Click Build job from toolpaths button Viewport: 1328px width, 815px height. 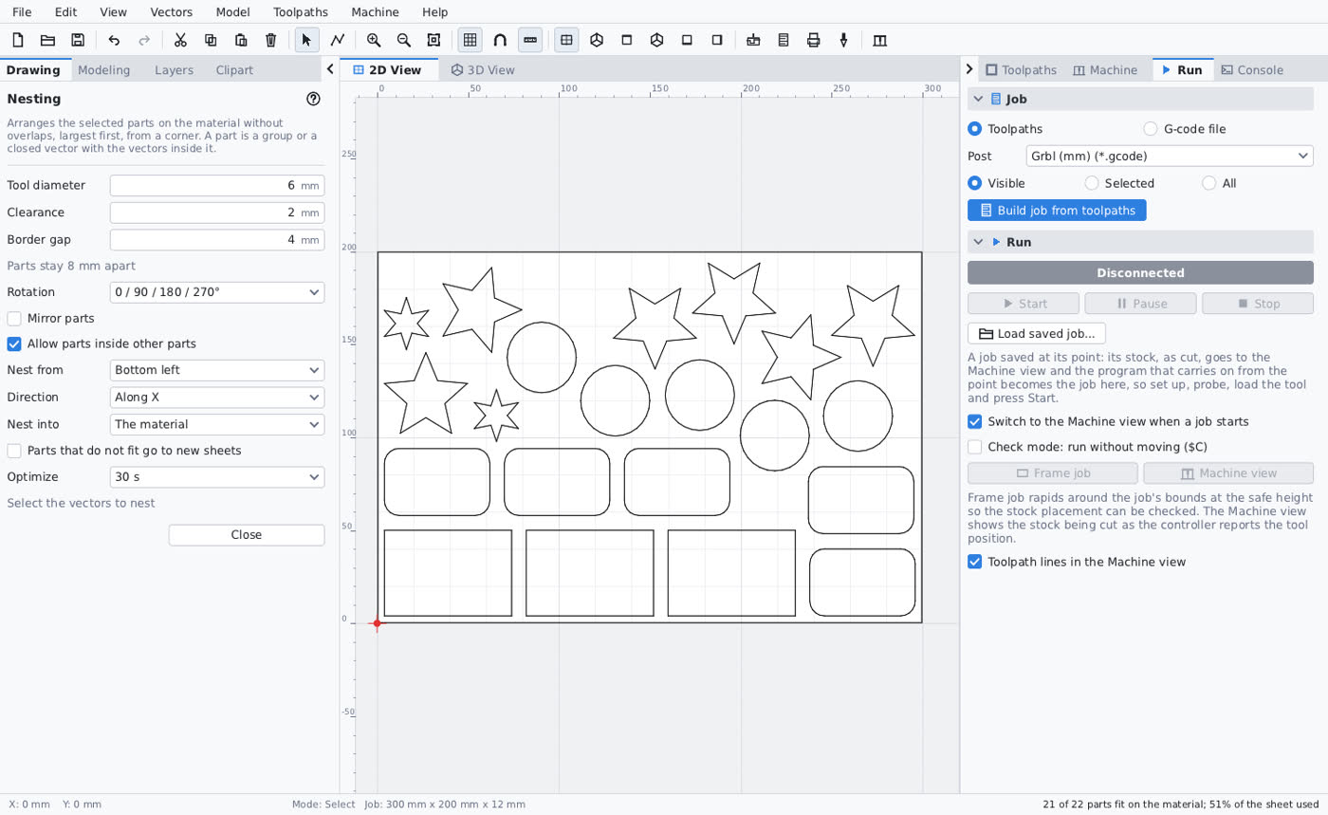1057,211
